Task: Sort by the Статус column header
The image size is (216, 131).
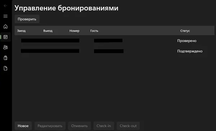Action: 185,31
